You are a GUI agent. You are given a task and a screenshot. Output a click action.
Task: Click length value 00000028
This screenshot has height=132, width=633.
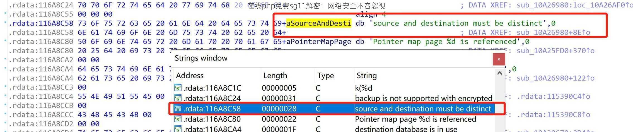[x=279, y=109]
